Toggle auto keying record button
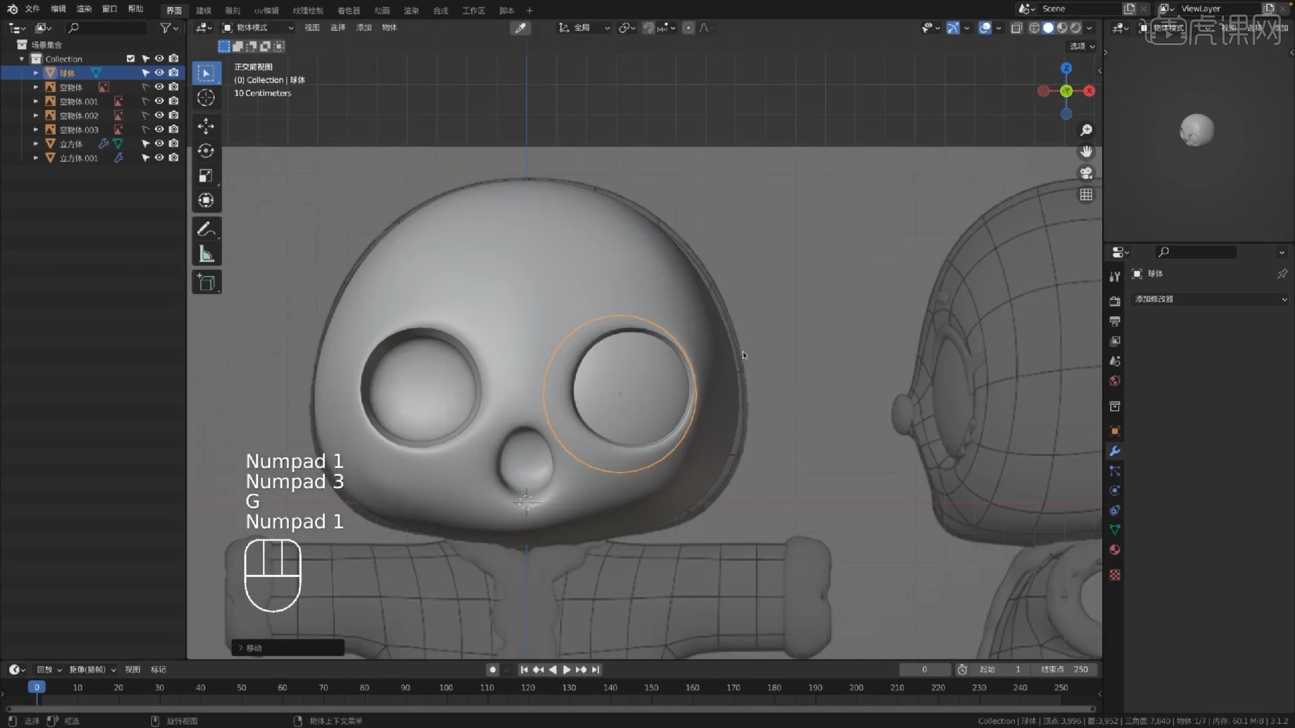Viewport: 1295px width, 728px height. point(492,669)
